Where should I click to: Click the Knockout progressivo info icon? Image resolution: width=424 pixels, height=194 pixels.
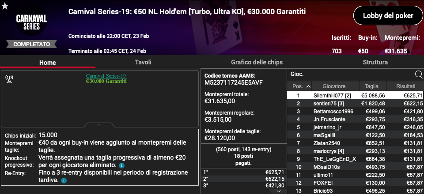click(121, 165)
